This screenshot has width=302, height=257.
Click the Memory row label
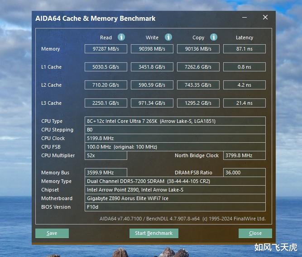pos(50,49)
